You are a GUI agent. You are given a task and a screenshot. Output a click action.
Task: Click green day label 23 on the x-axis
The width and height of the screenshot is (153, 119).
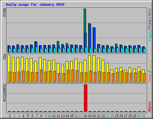(108, 116)
